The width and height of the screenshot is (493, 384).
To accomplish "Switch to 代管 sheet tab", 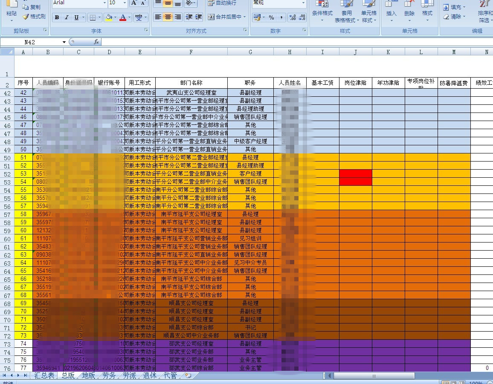I will click(x=170, y=375).
